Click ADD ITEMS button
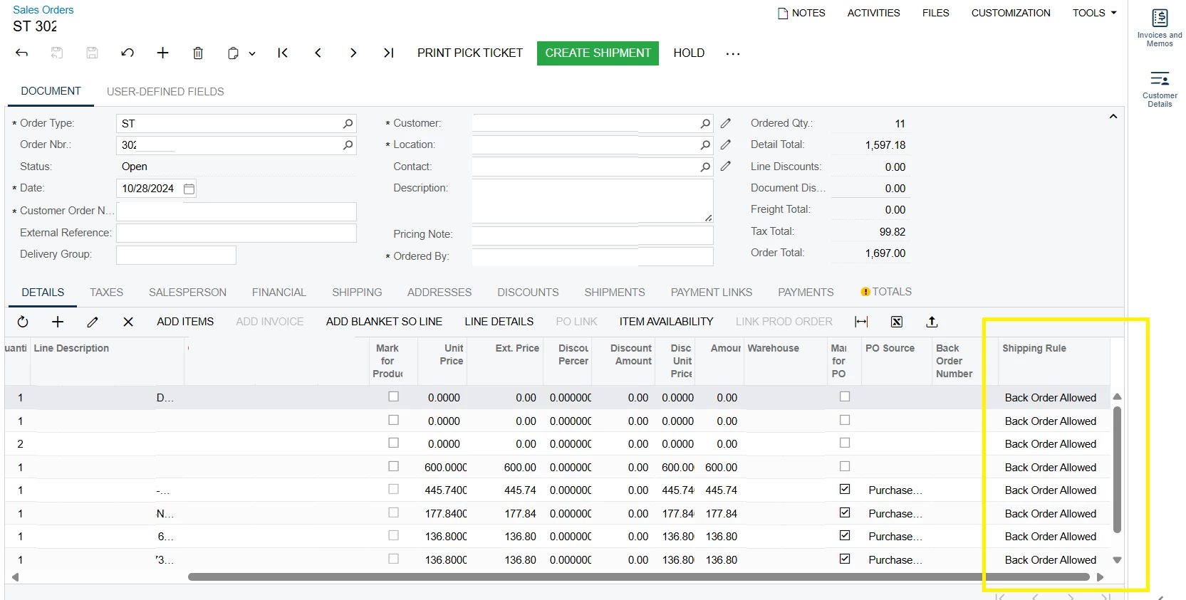Viewport: 1186px width, 600px height. pyautogui.click(x=185, y=322)
